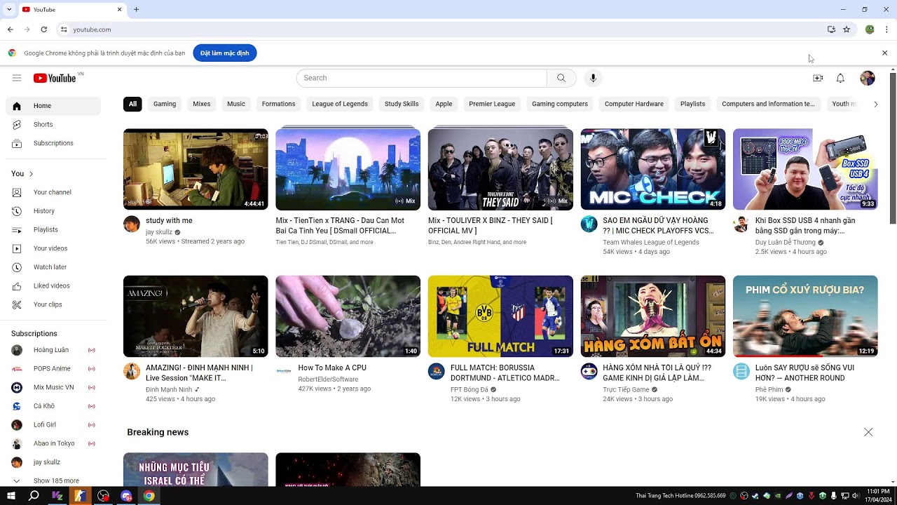Open the install app icon in address bar
Image resolution: width=897 pixels, height=505 pixels.
pos(831,29)
